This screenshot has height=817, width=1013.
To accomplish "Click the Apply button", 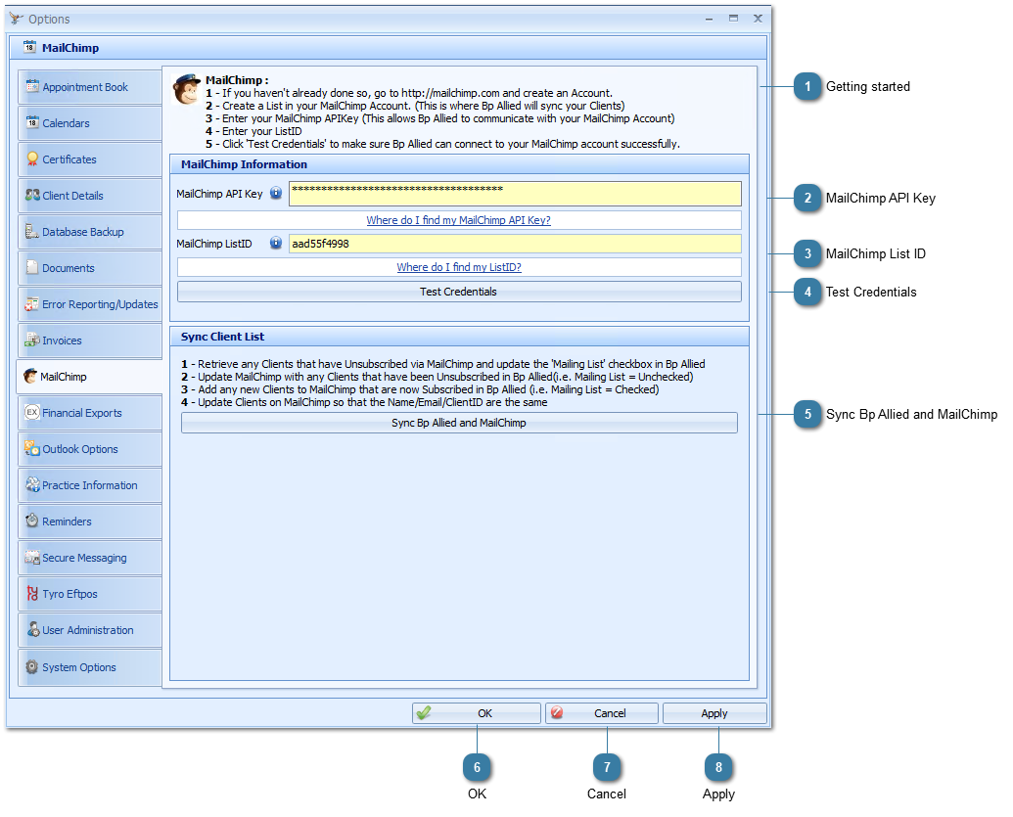I will click(714, 713).
